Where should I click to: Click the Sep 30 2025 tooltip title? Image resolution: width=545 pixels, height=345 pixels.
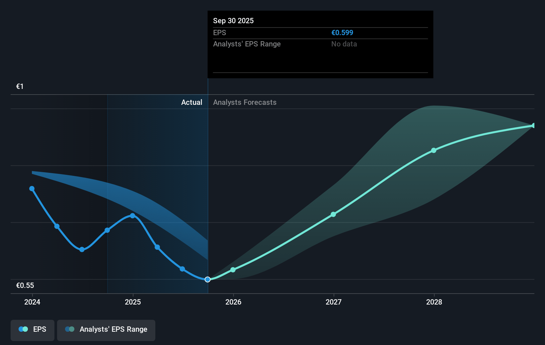click(233, 21)
